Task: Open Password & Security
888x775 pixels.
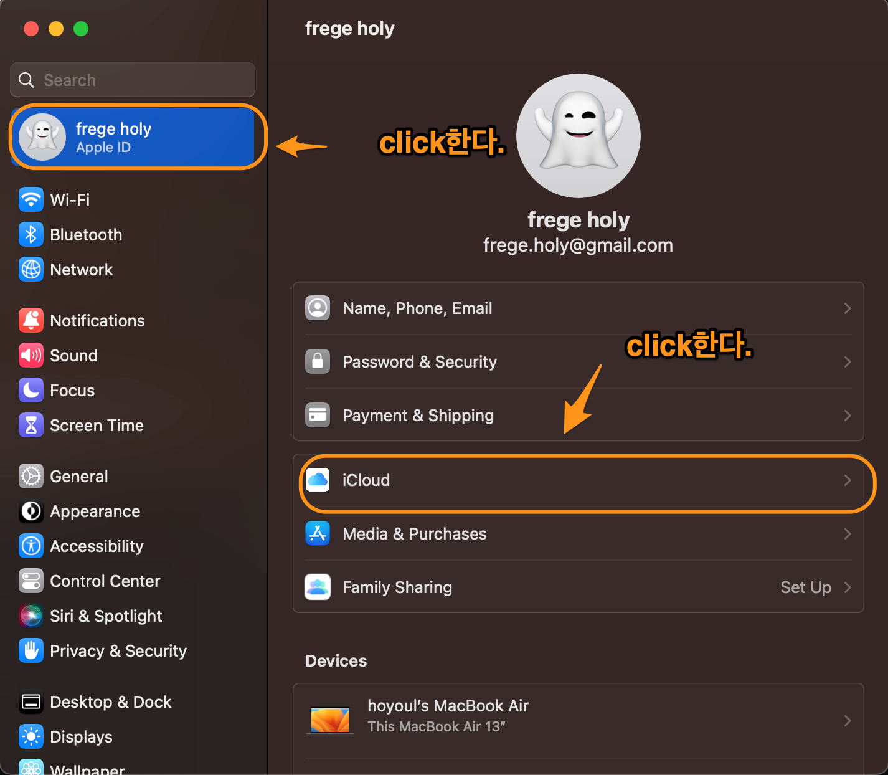Action: 579,361
